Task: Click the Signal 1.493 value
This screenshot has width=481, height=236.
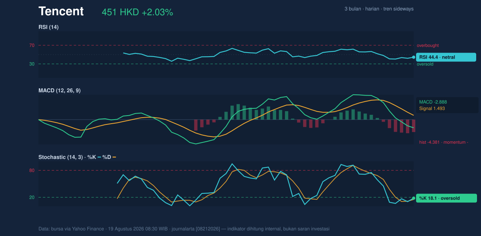Action: pyautogui.click(x=432, y=108)
